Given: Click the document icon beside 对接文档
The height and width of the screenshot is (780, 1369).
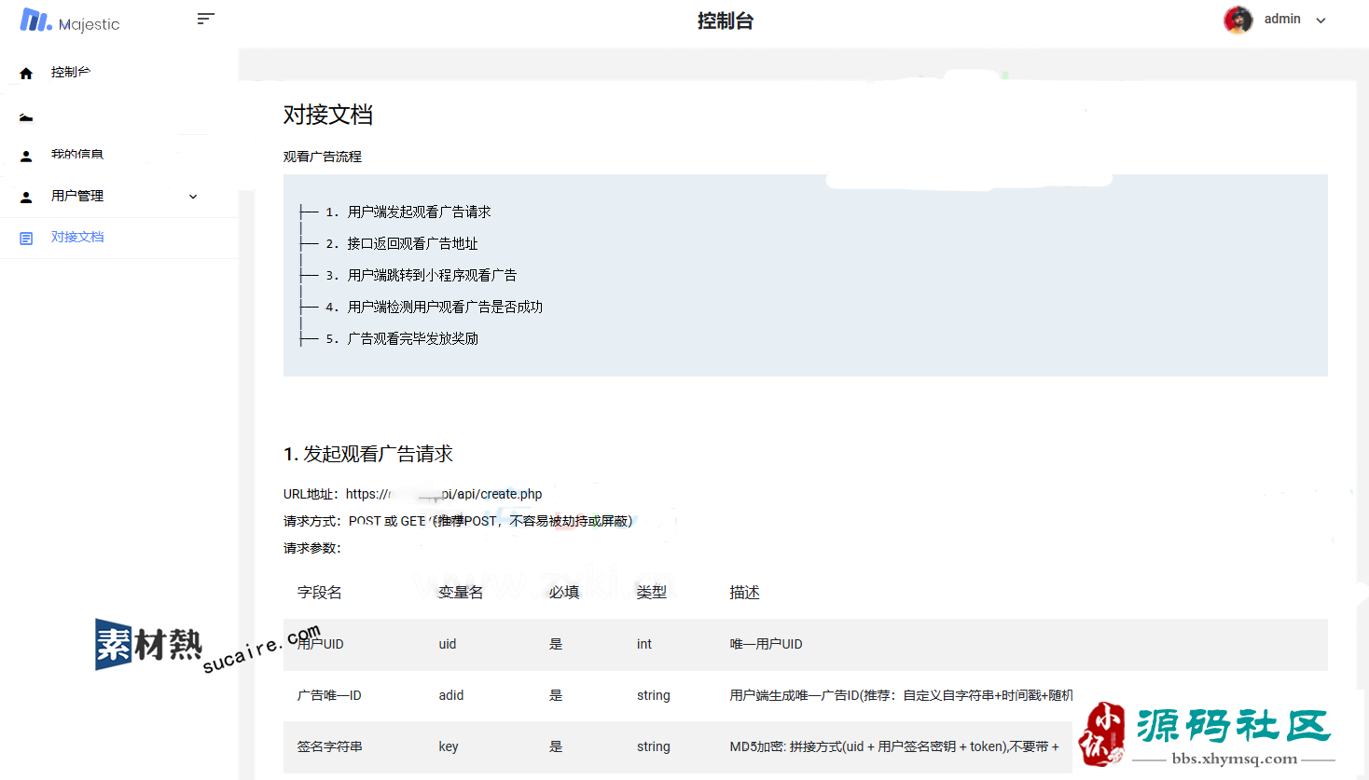Looking at the screenshot, I should [x=26, y=239].
